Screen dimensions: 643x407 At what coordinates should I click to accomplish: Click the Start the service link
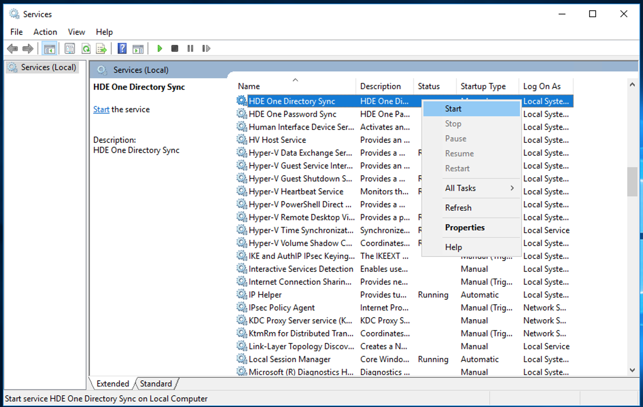(101, 109)
